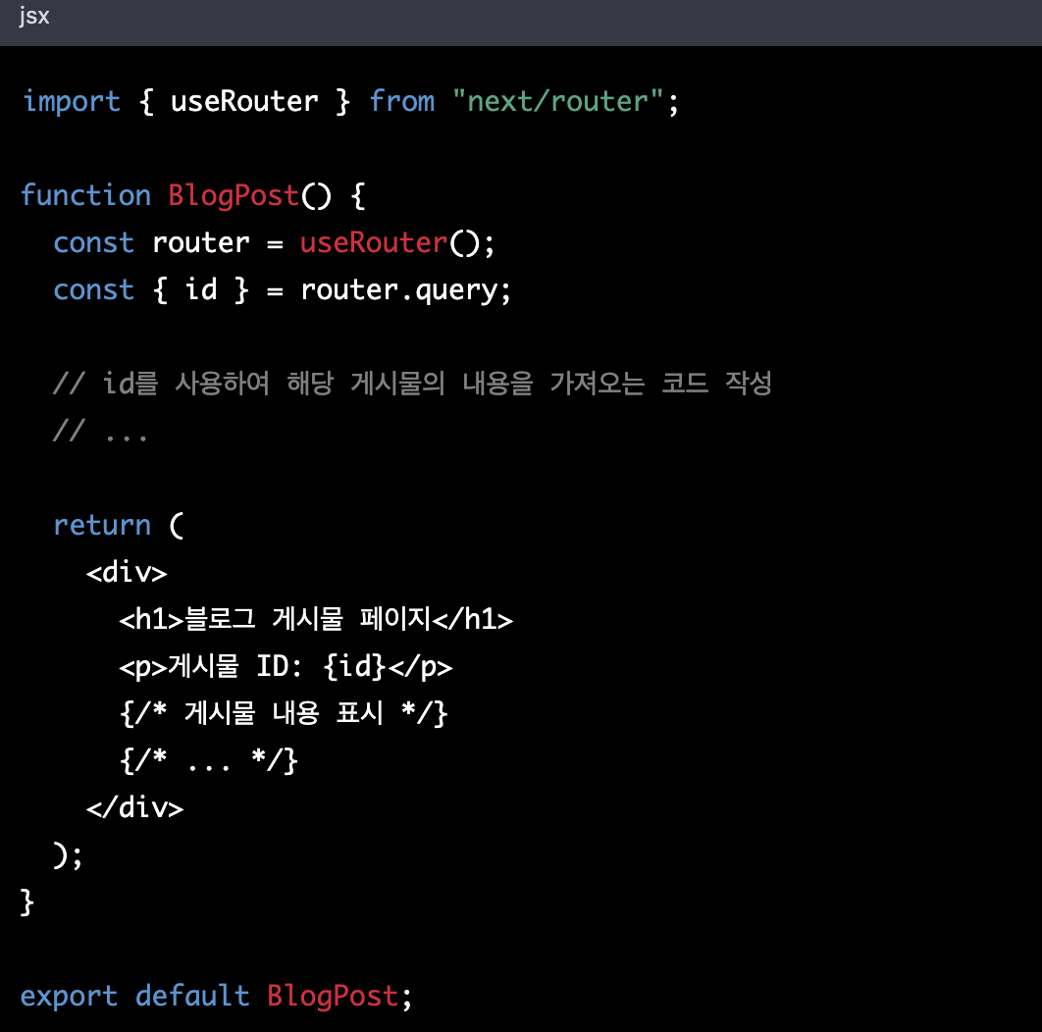Screen dimensions: 1042x1032
Task: Select the function keyword declaring BlogPost
Action: click(85, 195)
